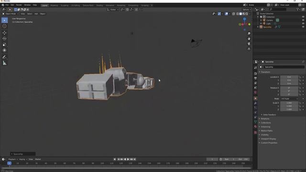Open the timeline Keying menu

click(22, 159)
